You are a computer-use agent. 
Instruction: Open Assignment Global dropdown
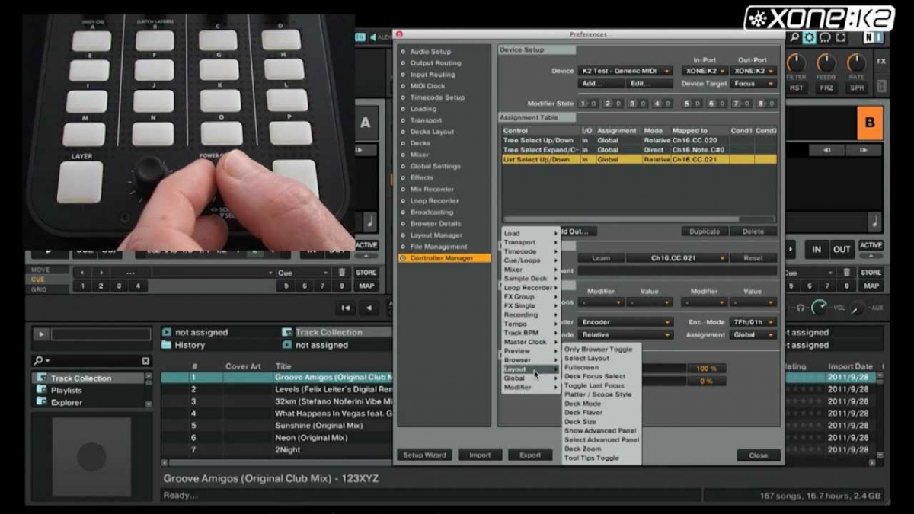tap(753, 334)
